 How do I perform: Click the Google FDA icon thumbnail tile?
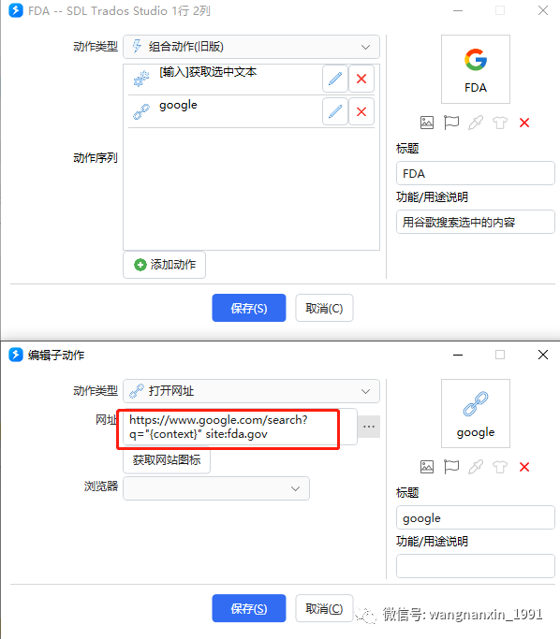coord(476,69)
